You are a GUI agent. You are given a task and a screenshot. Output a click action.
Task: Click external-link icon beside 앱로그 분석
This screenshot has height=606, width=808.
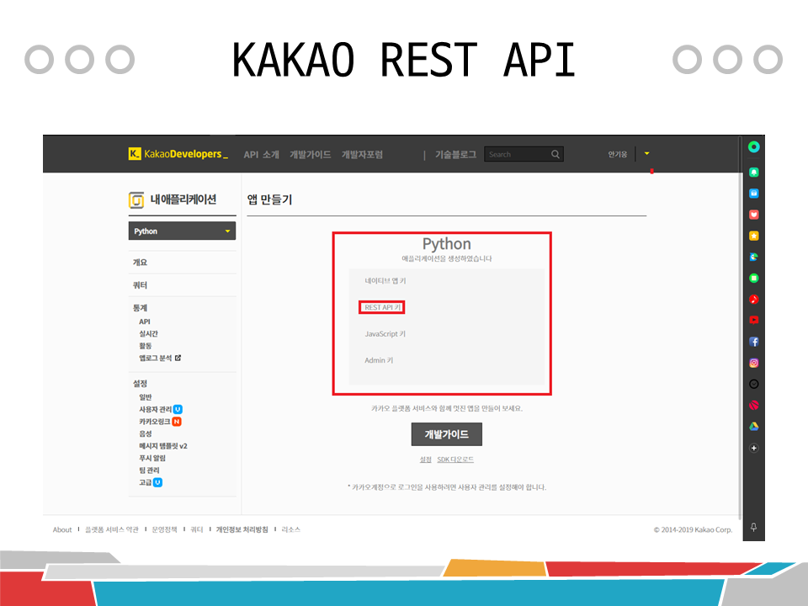tap(178, 358)
